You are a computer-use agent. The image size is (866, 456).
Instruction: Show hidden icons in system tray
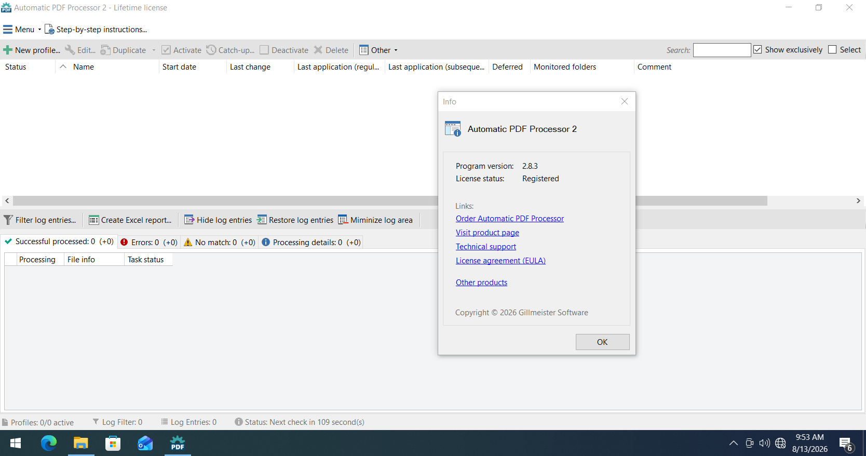point(734,443)
